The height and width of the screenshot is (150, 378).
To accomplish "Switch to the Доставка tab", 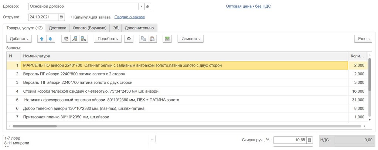I will (58, 28).
